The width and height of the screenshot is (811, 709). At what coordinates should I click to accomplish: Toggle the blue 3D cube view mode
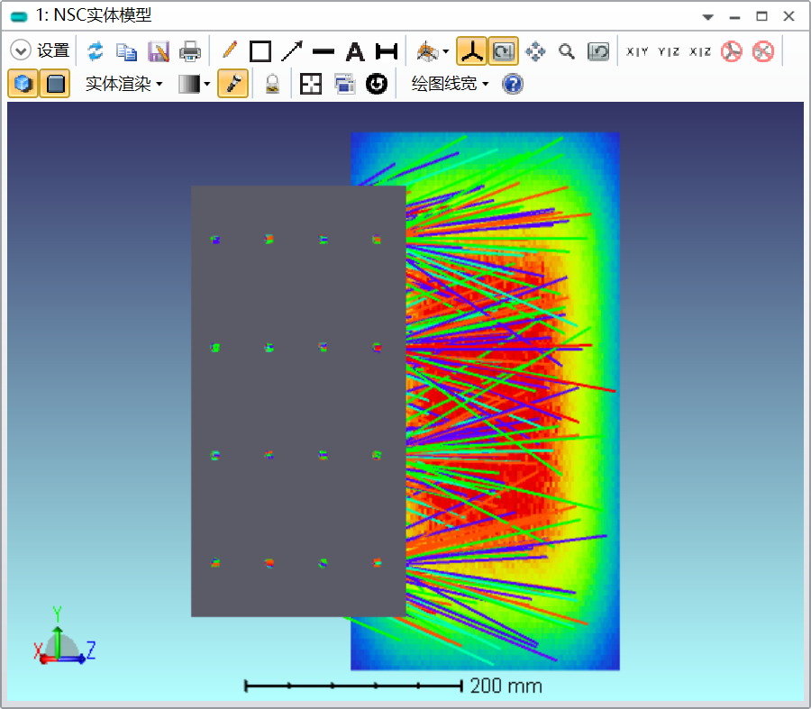[x=23, y=85]
